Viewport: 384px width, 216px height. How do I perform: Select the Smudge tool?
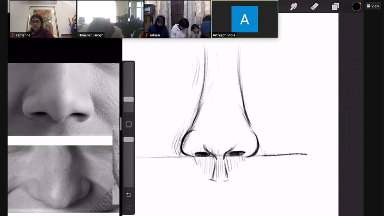294,6
